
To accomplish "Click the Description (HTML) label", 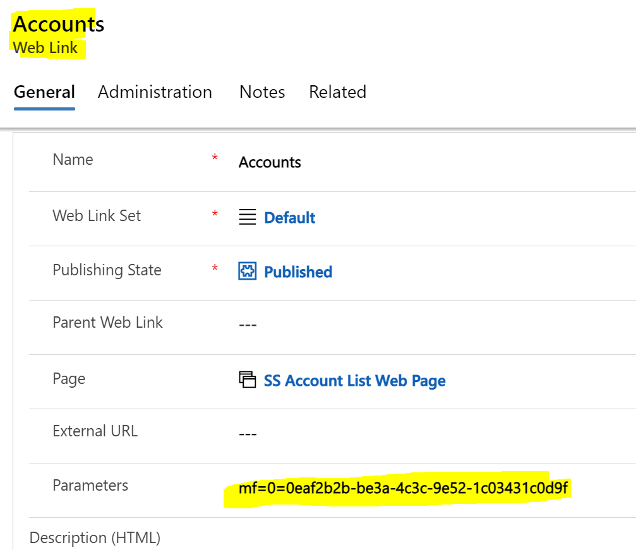I will click(95, 538).
